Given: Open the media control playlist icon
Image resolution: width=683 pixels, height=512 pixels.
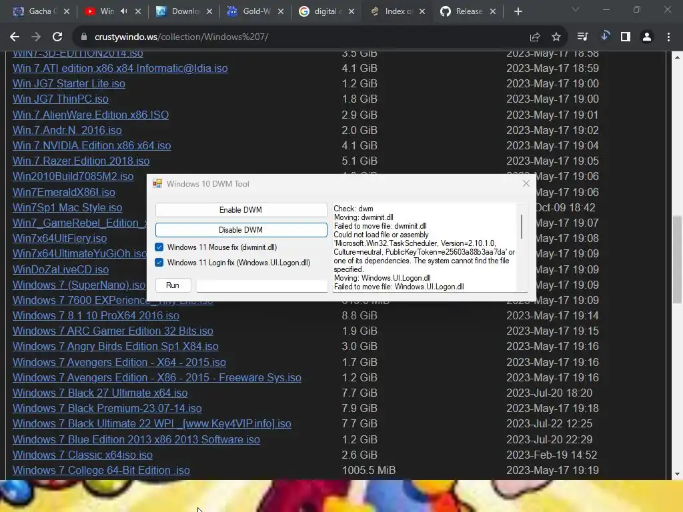Looking at the screenshot, I should (x=583, y=37).
